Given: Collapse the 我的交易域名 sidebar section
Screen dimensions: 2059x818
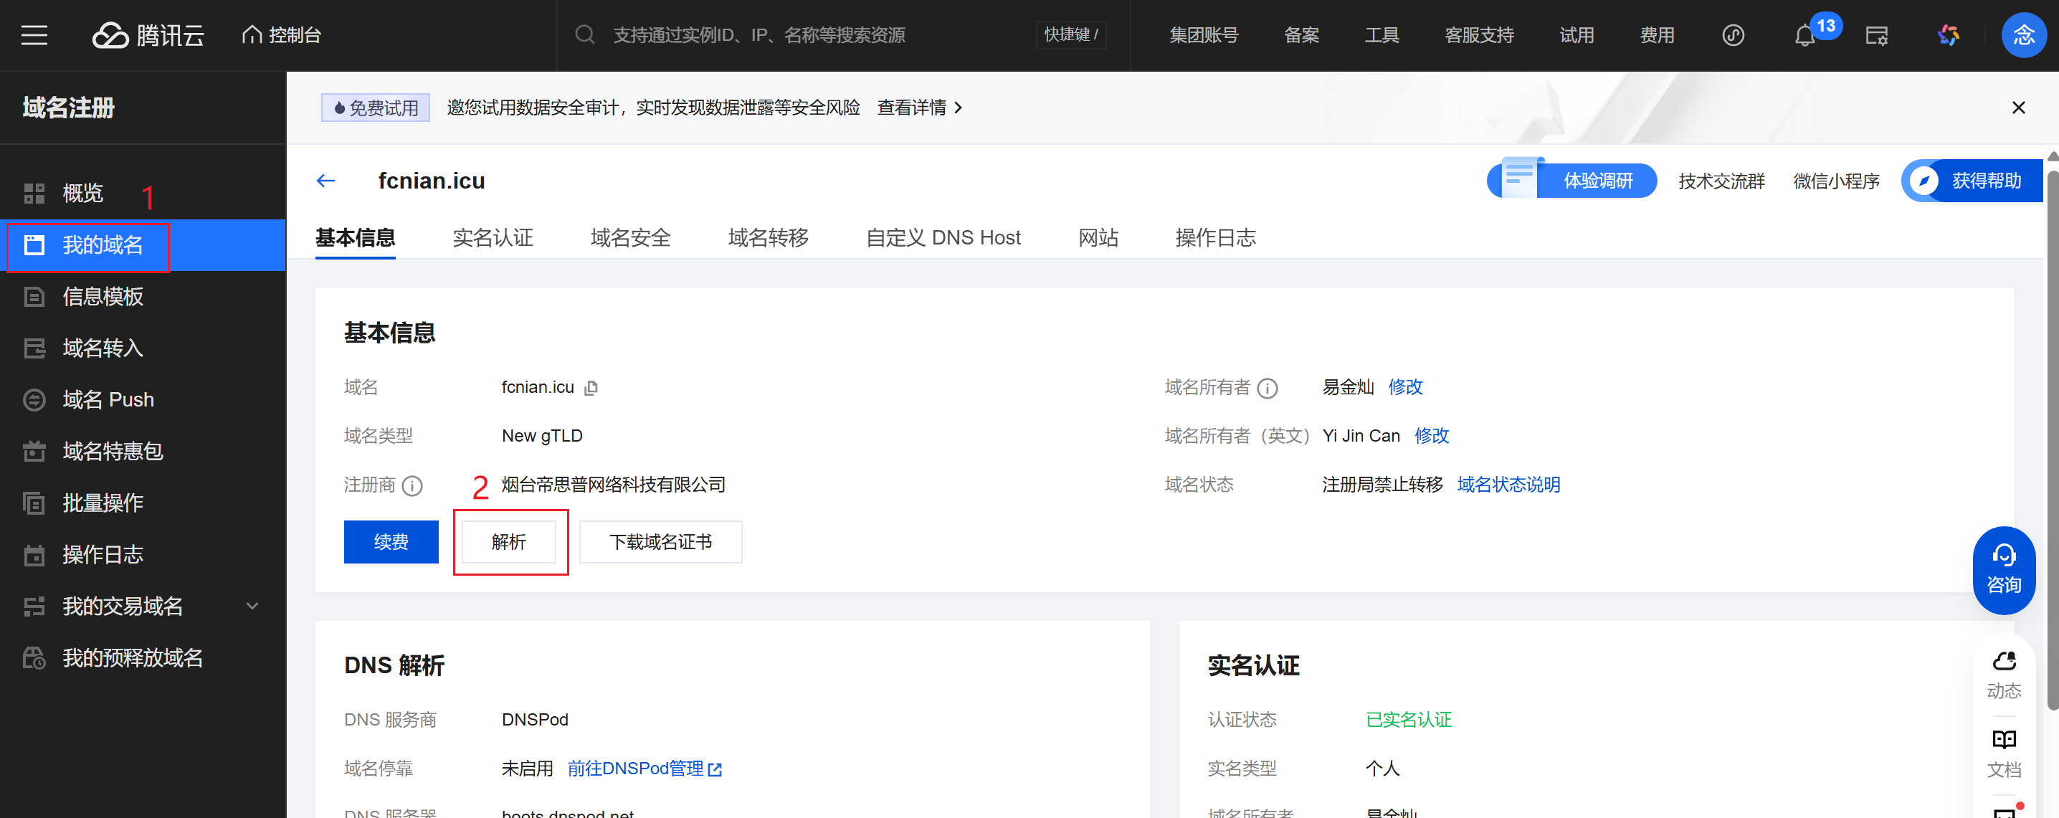Looking at the screenshot, I should (x=252, y=605).
